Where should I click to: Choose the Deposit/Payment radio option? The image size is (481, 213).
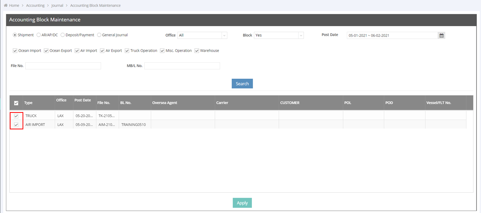click(63, 35)
